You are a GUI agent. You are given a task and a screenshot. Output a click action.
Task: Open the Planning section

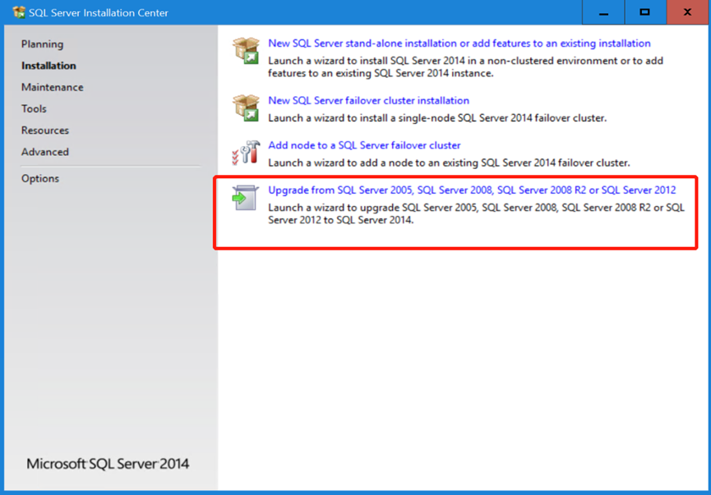(x=42, y=44)
